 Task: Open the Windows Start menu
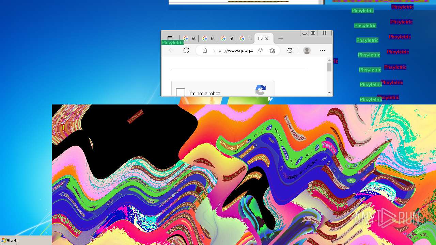click(9, 240)
